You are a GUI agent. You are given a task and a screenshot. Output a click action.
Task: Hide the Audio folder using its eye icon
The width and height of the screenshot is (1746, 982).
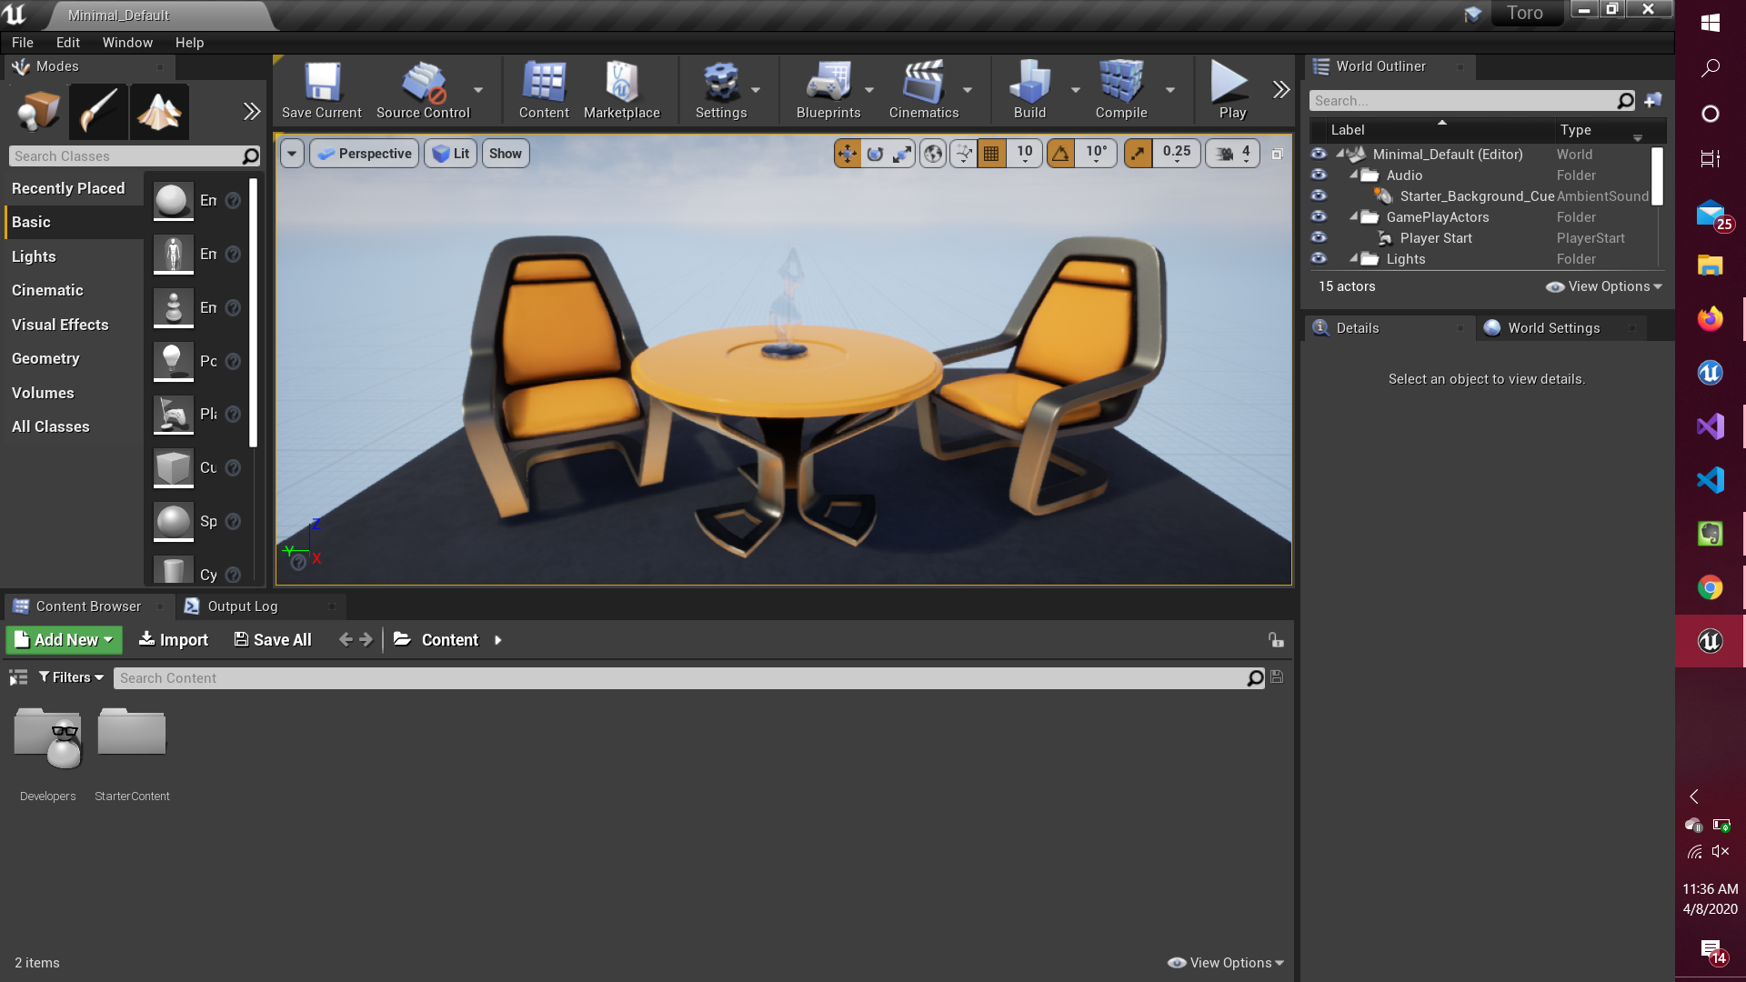1319,175
